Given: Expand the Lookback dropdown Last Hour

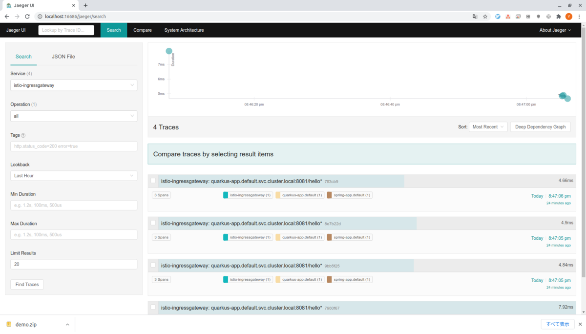Looking at the screenshot, I should pos(74,176).
